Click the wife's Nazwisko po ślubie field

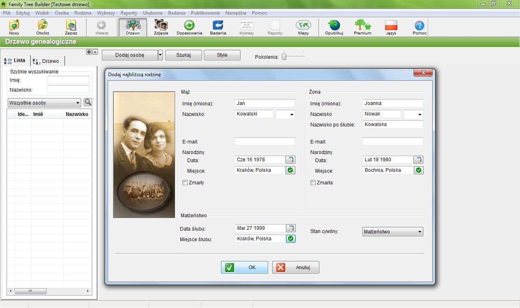pyautogui.click(x=393, y=124)
